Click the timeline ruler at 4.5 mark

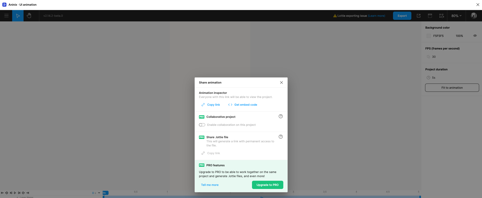pos(388,192)
